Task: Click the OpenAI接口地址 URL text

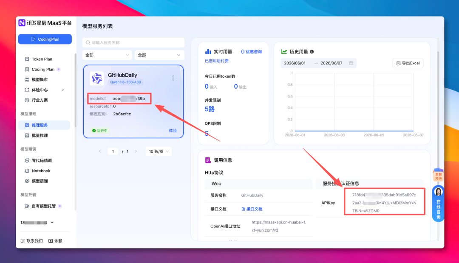Action: [279, 226]
